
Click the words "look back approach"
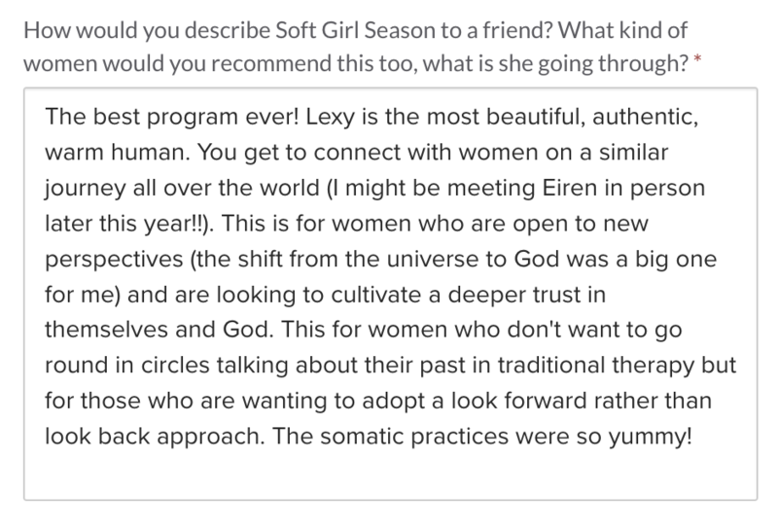point(155,438)
